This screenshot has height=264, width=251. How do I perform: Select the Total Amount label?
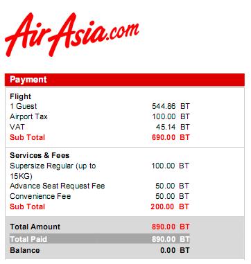[x=35, y=227]
